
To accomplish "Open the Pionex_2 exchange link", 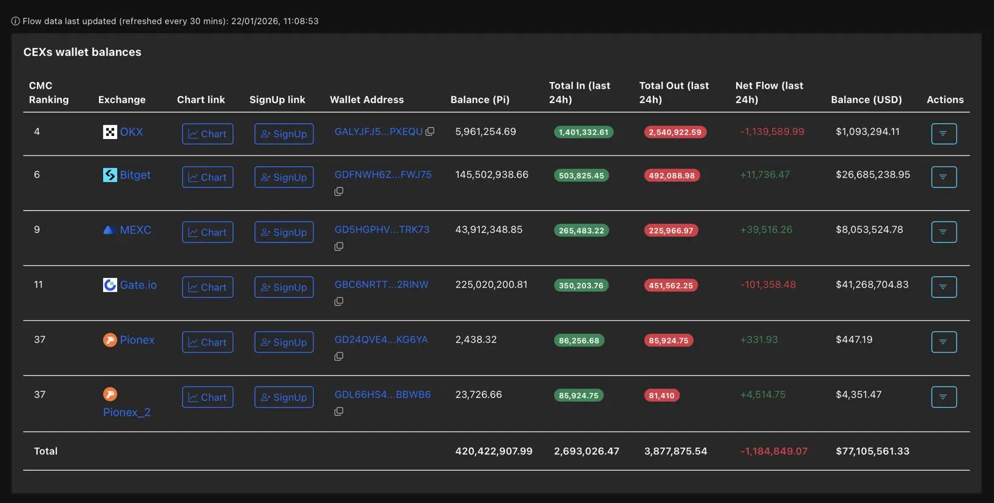I will point(127,412).
